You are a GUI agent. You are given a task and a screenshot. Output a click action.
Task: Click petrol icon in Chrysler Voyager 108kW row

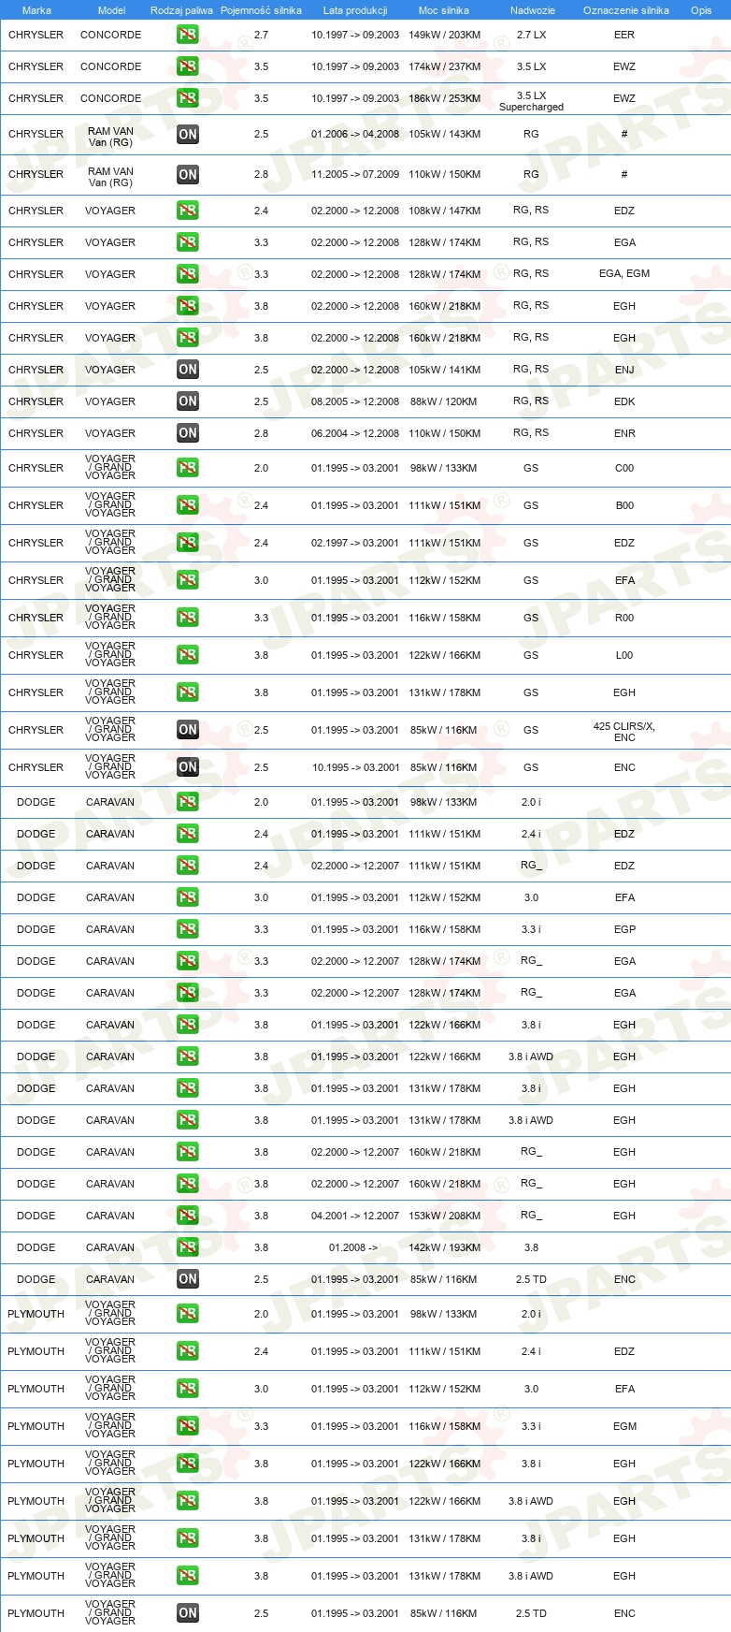point(188,211)
